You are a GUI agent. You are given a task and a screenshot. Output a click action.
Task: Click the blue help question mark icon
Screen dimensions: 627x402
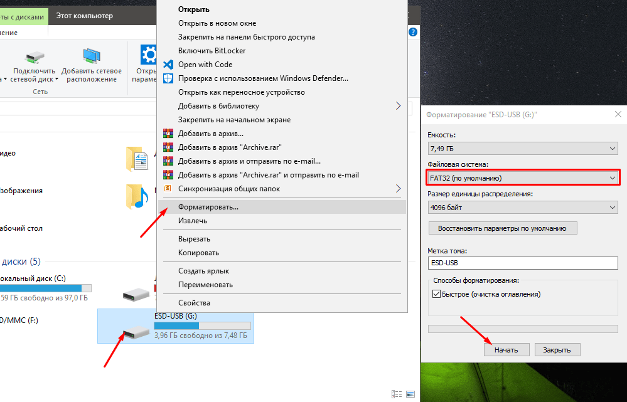413,31
